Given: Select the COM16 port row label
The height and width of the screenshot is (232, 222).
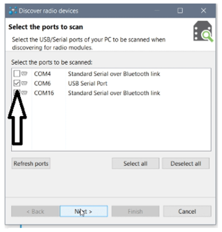Looking at the screenshot, I should (44, 93).
